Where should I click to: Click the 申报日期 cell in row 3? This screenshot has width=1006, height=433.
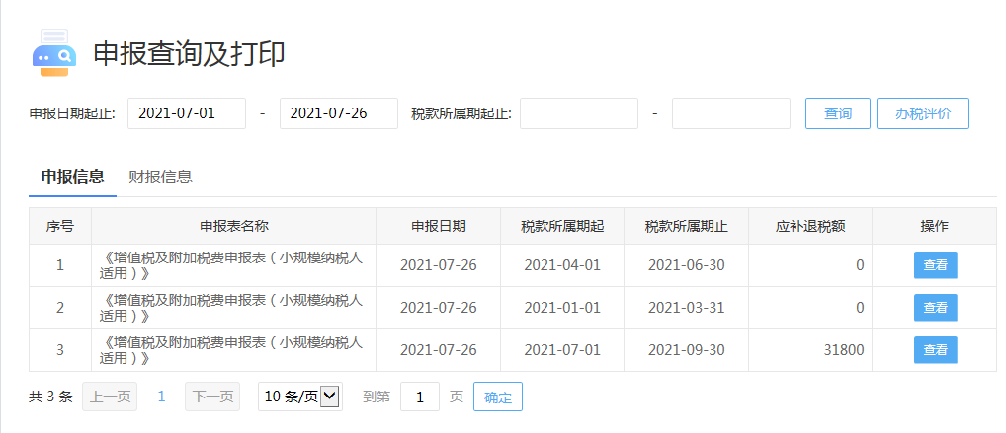(438, 350)
